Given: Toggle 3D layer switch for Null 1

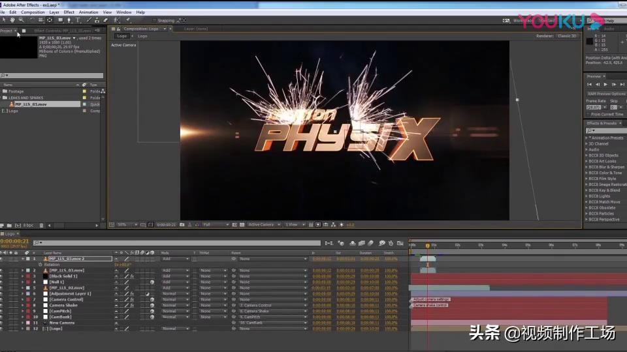Looking at the screenshot, I should coord(152,282).
